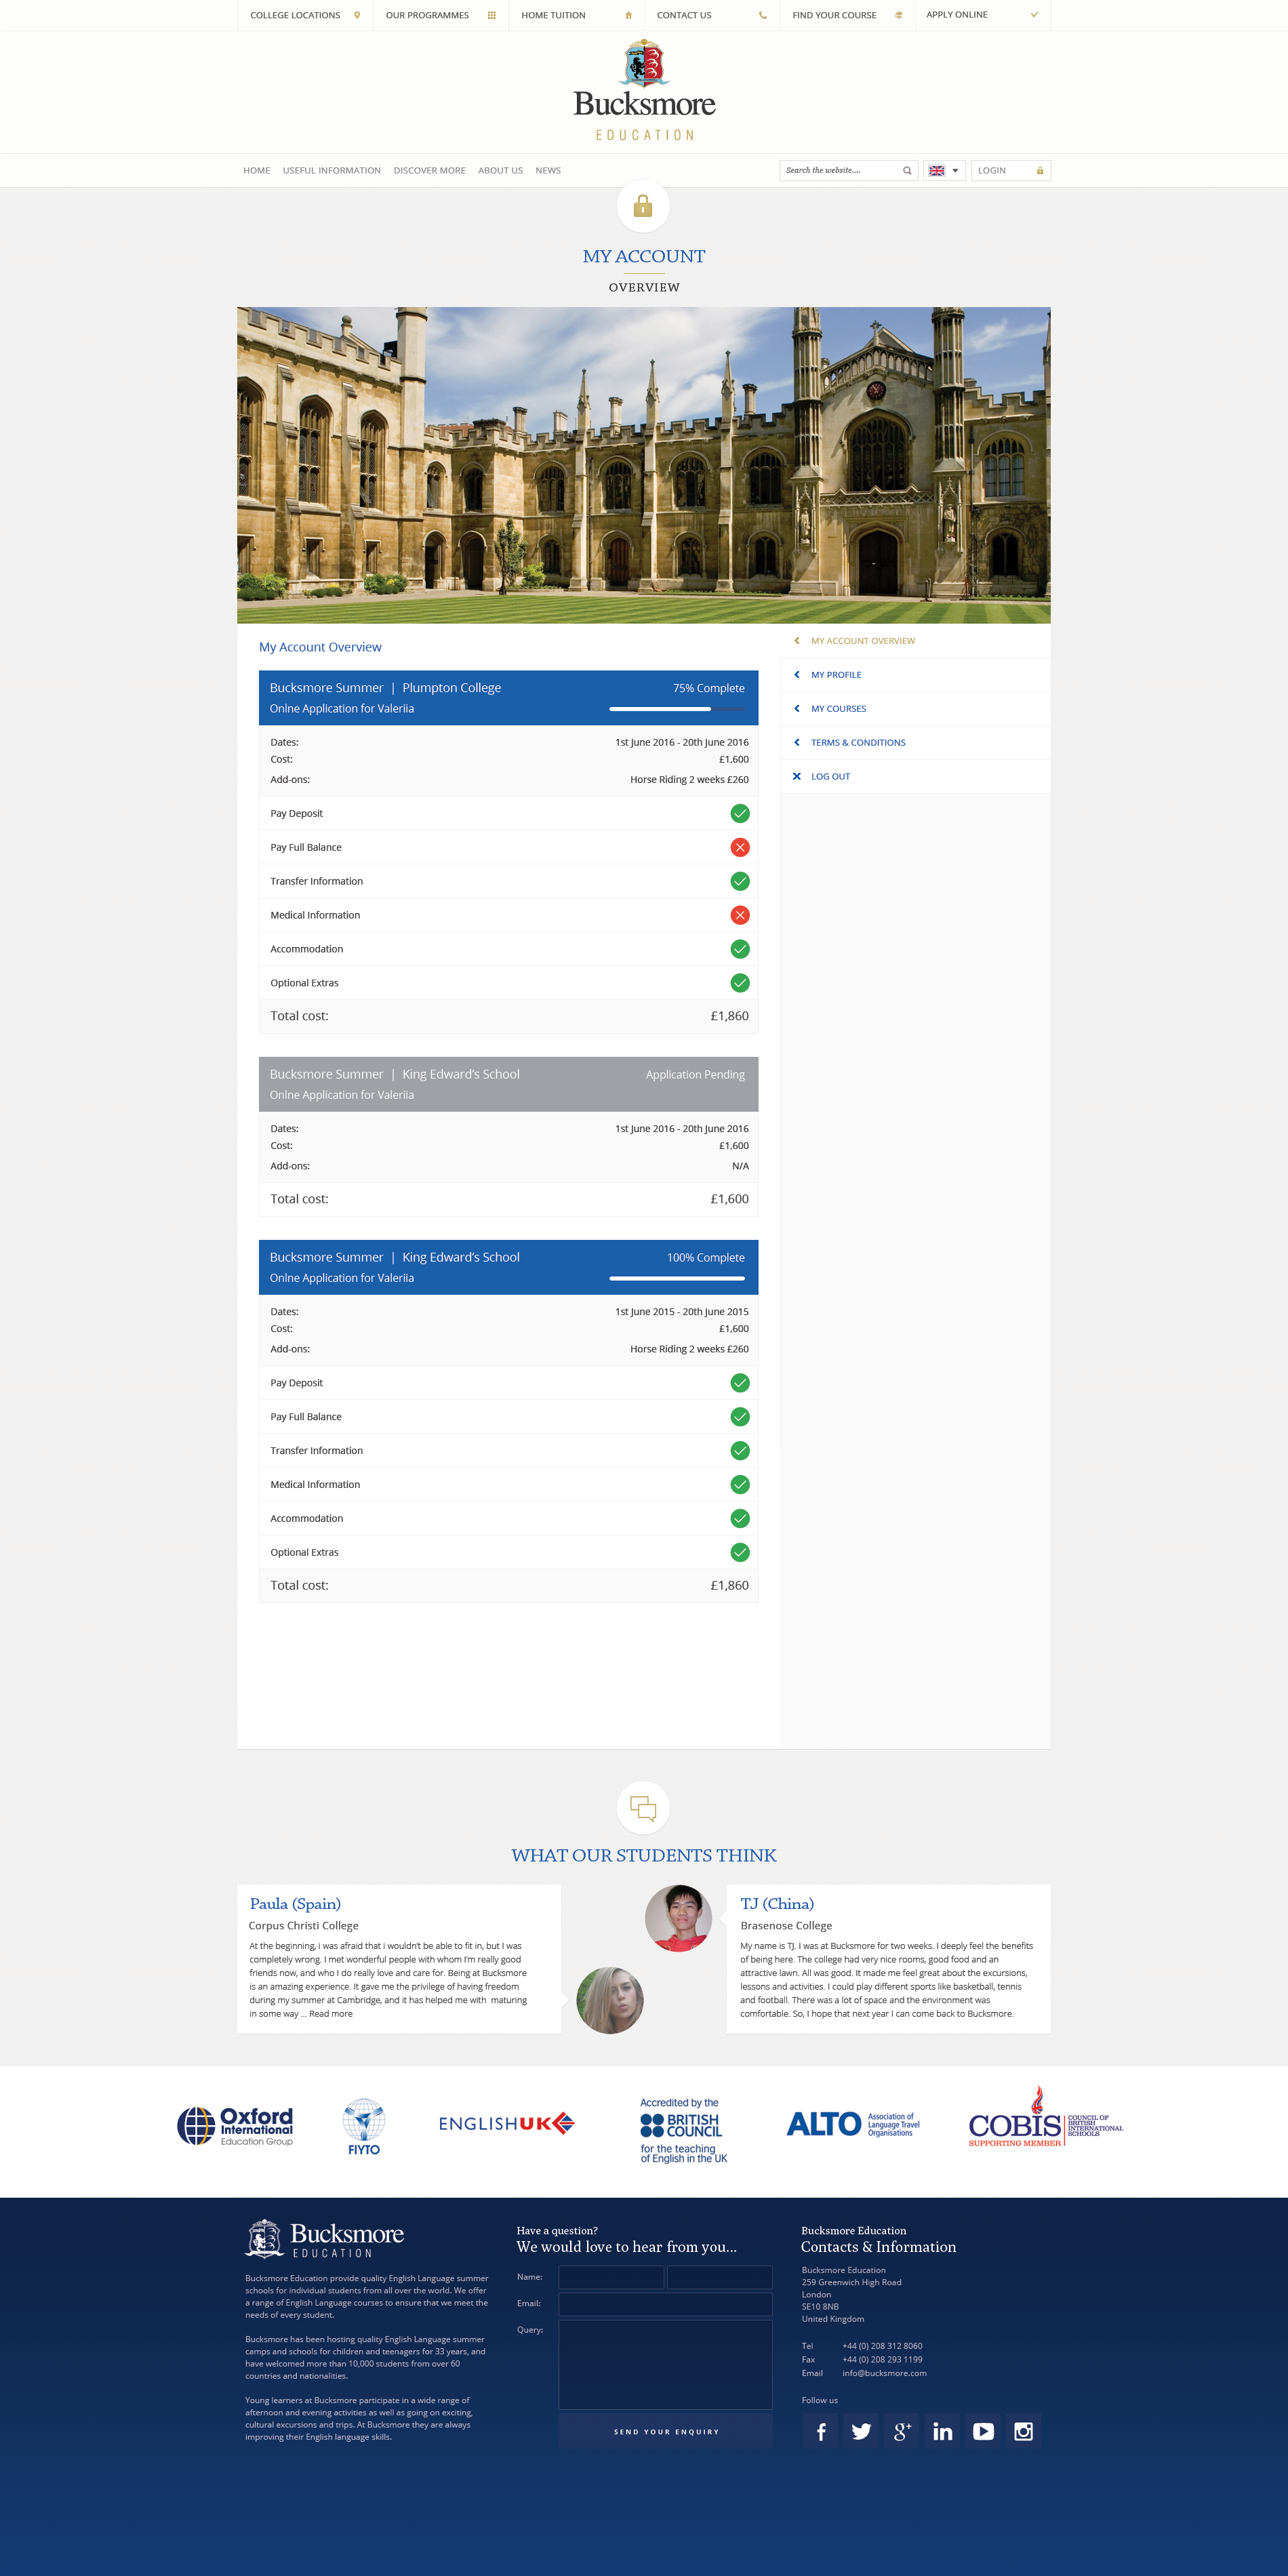Click the second Name input field
The height and width of the screenshot is (2576, 1288).
click(720, 2277)
